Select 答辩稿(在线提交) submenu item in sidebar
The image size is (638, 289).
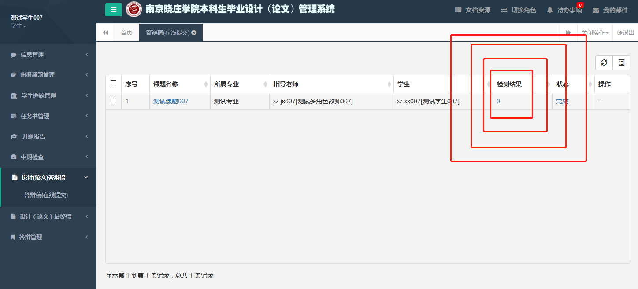pyautogui.click(x=46, y=195)
